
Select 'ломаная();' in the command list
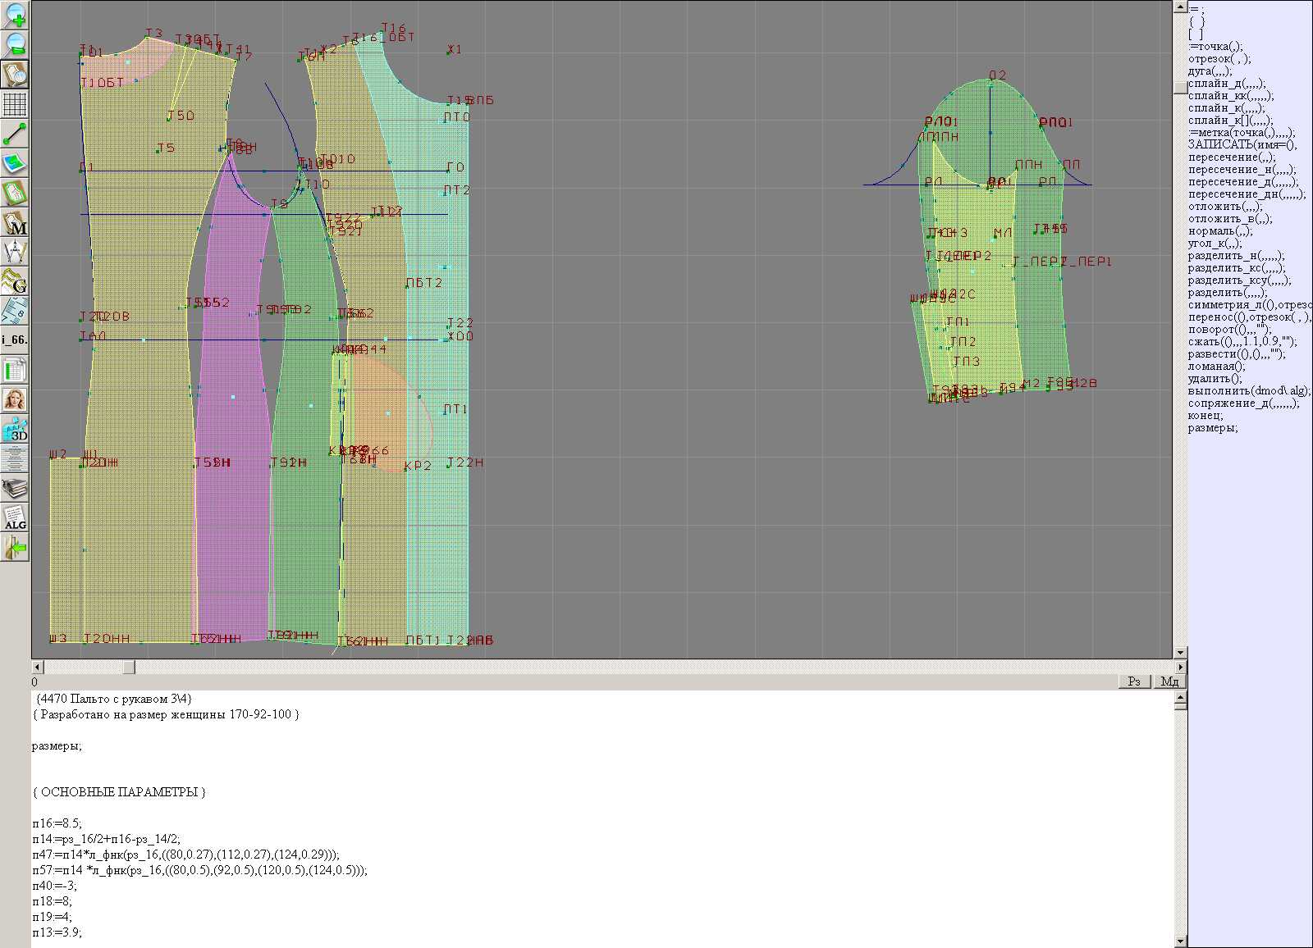(1216, 367)
